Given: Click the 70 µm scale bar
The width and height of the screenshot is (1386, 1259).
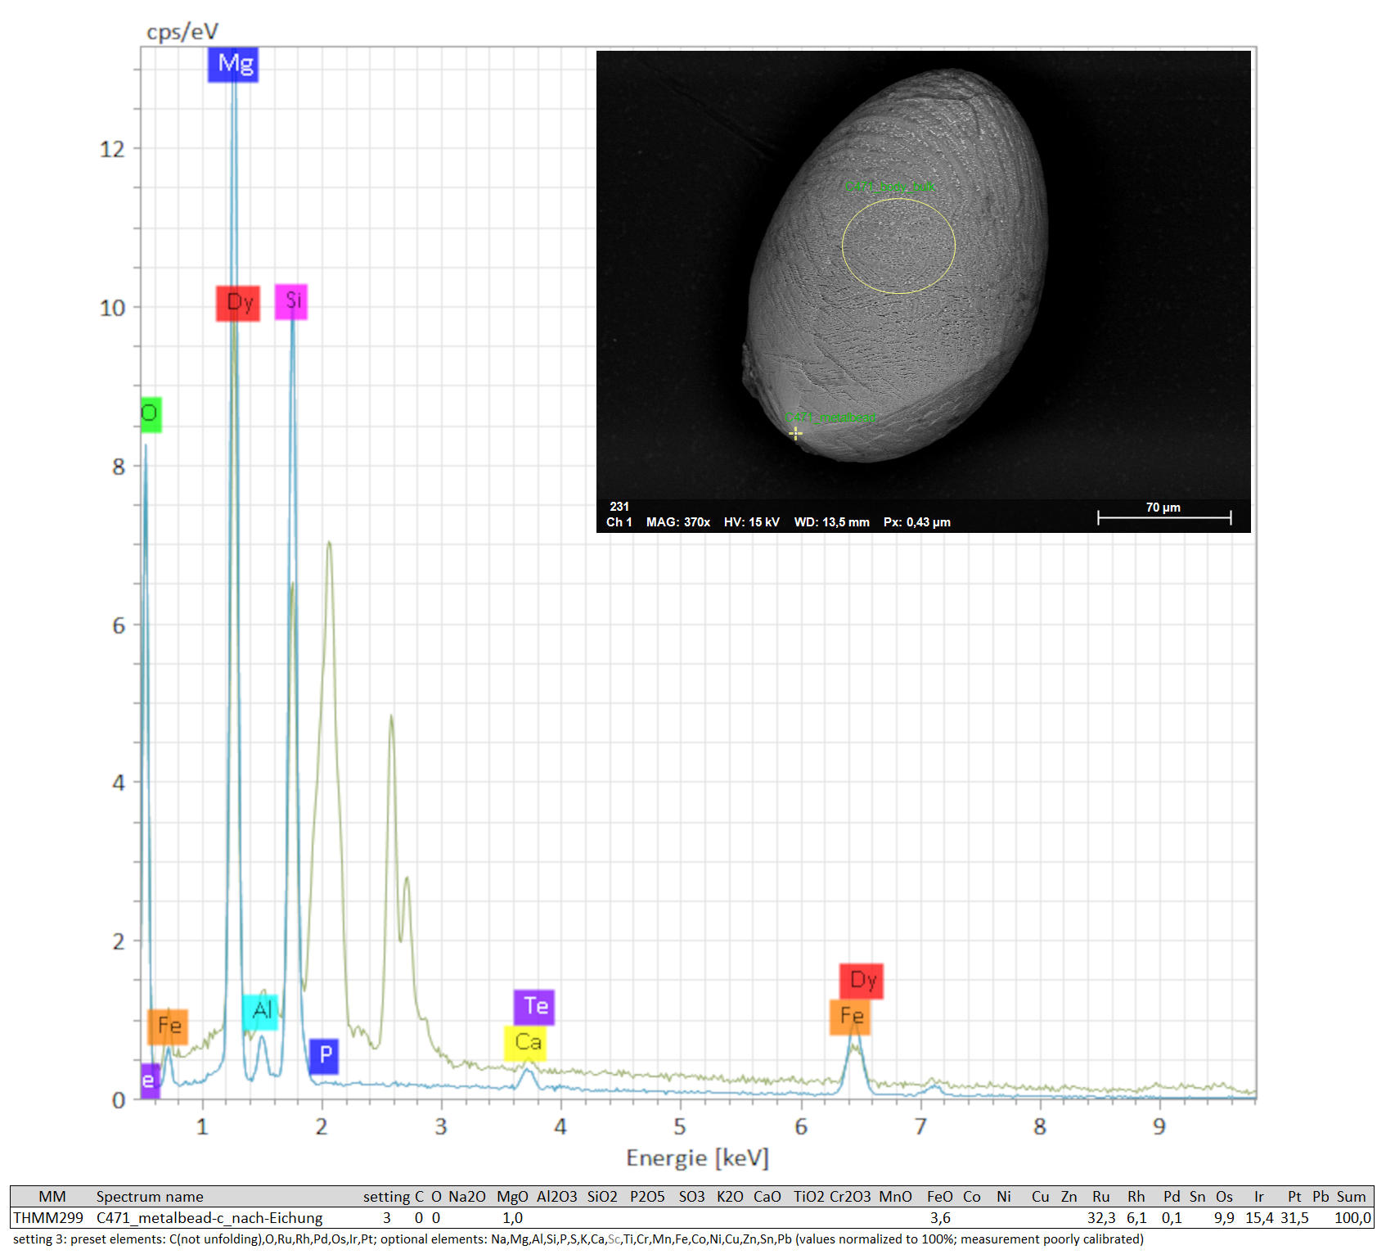Looking at the screenshot, I should (1163, 517).
